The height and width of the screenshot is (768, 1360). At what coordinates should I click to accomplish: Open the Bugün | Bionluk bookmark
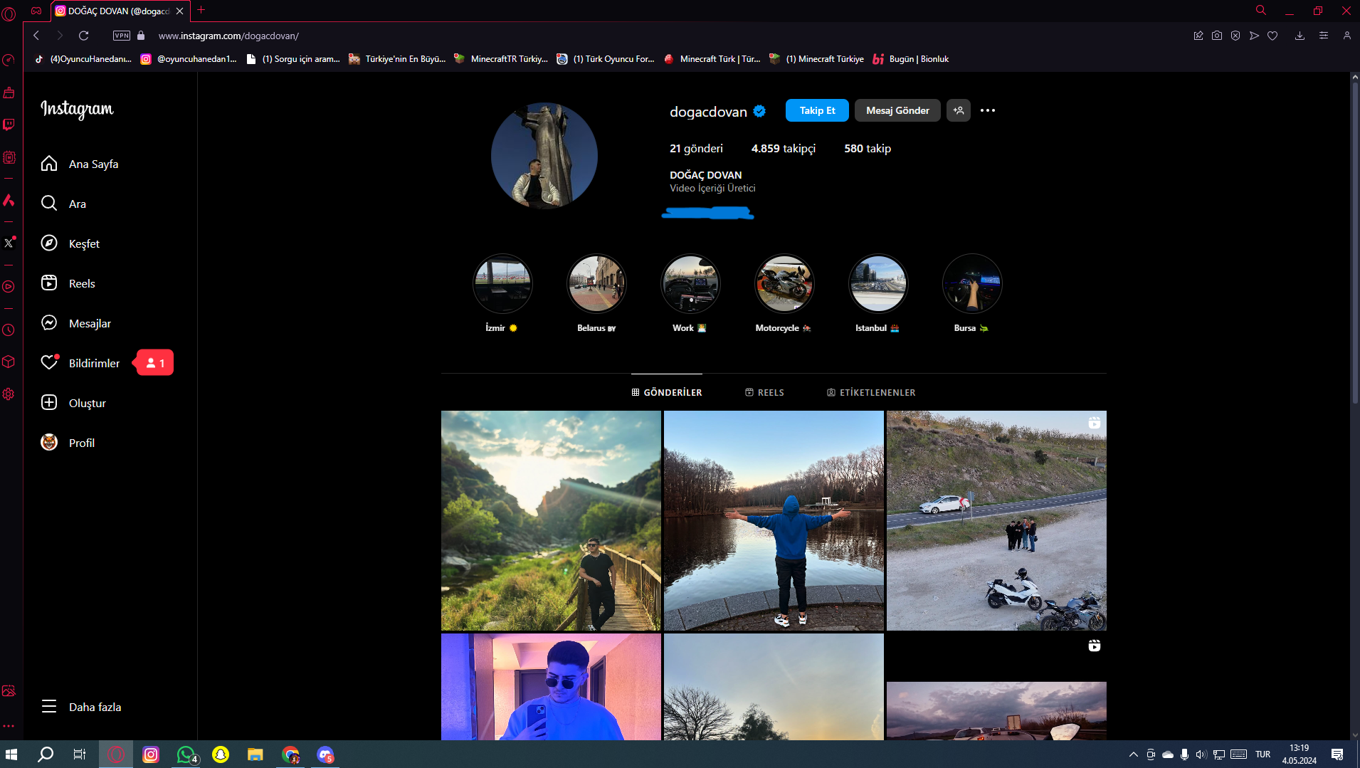911,59
